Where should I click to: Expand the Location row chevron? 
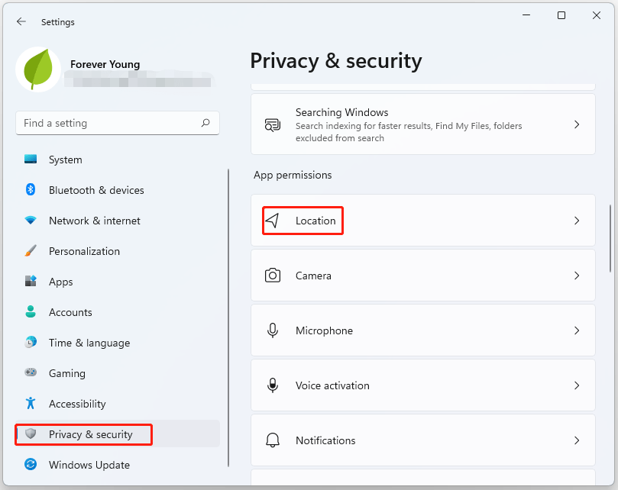577,221
